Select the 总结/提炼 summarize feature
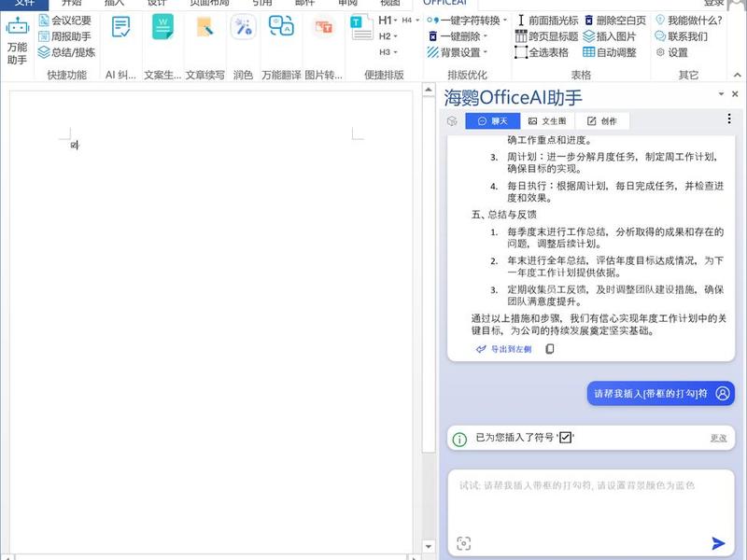 click(x=66, y=52)
